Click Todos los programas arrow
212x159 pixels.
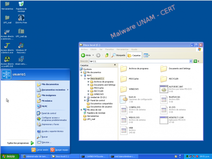(32, 143)
